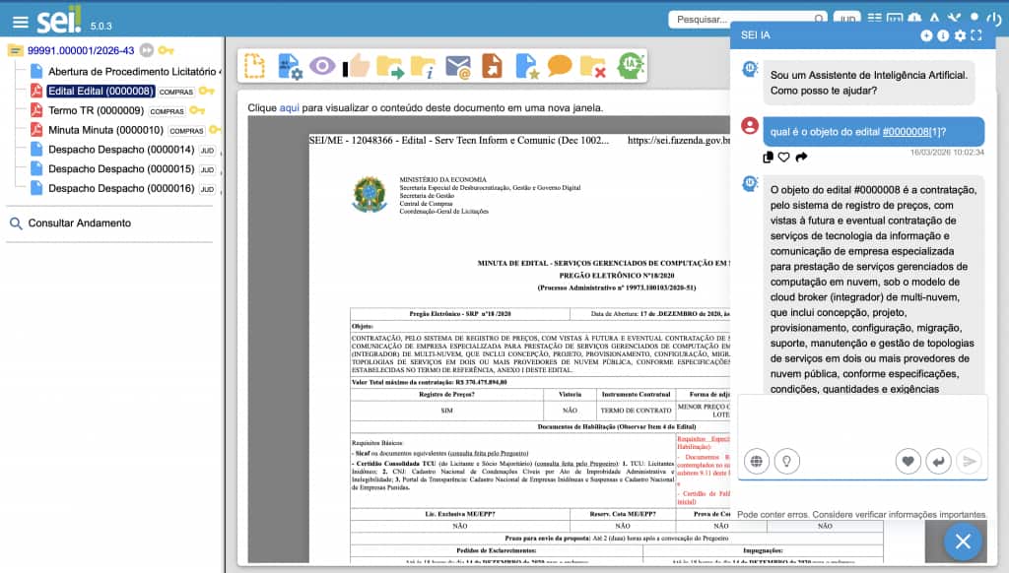The width and height of the screenshot is (1009, 573).
Task: Expand SEI IA panel to fullscreen
Action: click(x=976, y=36)
